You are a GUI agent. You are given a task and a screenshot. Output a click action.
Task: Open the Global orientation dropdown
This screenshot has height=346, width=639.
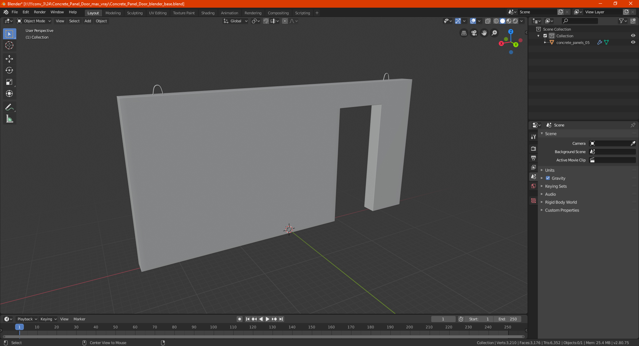(x=236, y=21)
